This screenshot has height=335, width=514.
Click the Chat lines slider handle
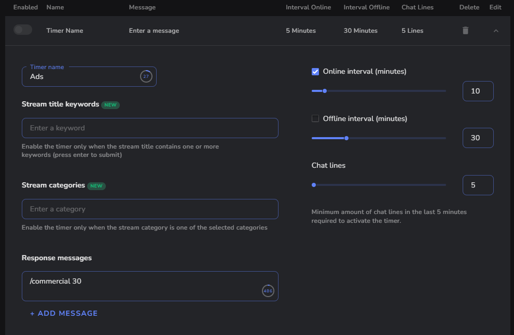[x=314, y=185]
